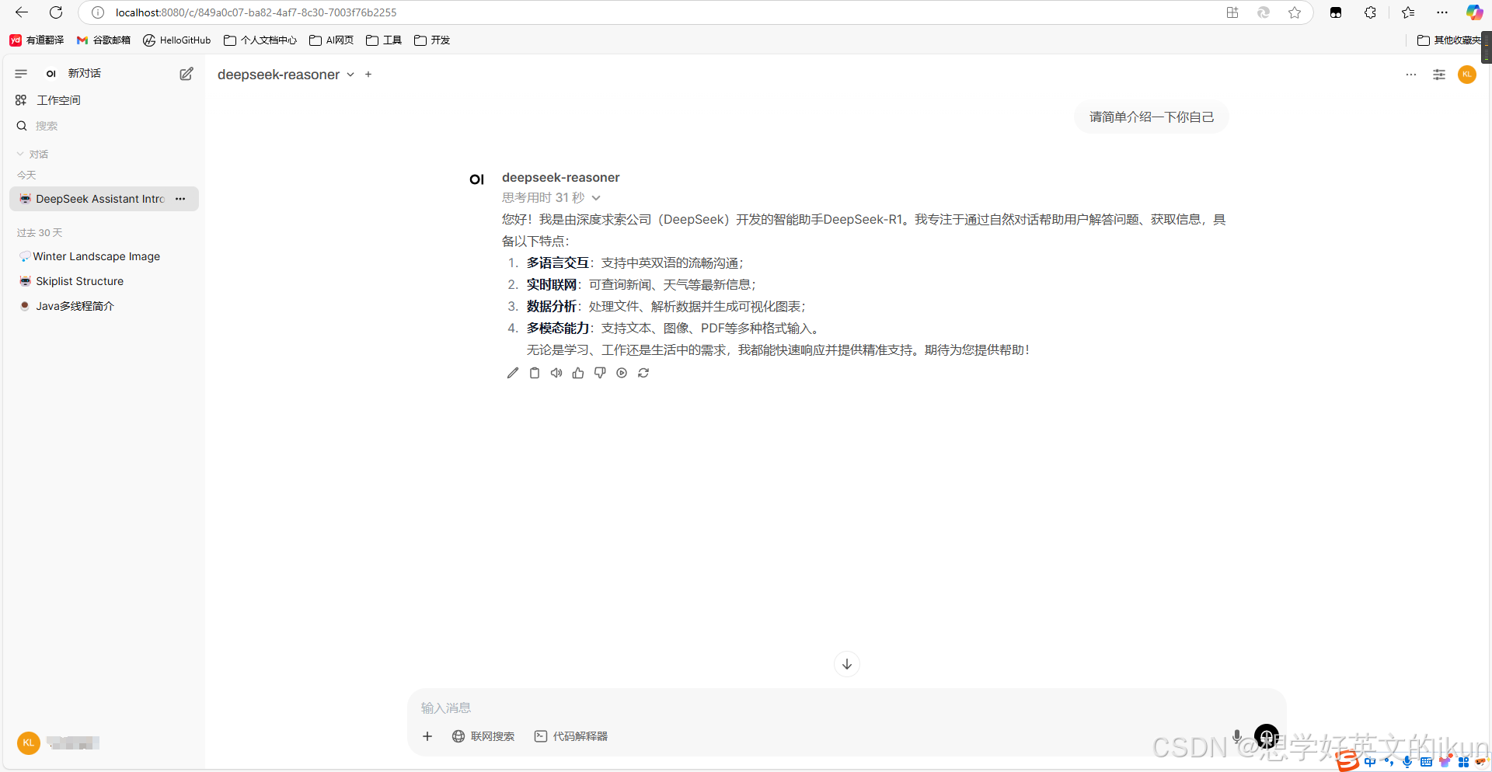
Task: Go back in the browser
Action: (22, 12)
